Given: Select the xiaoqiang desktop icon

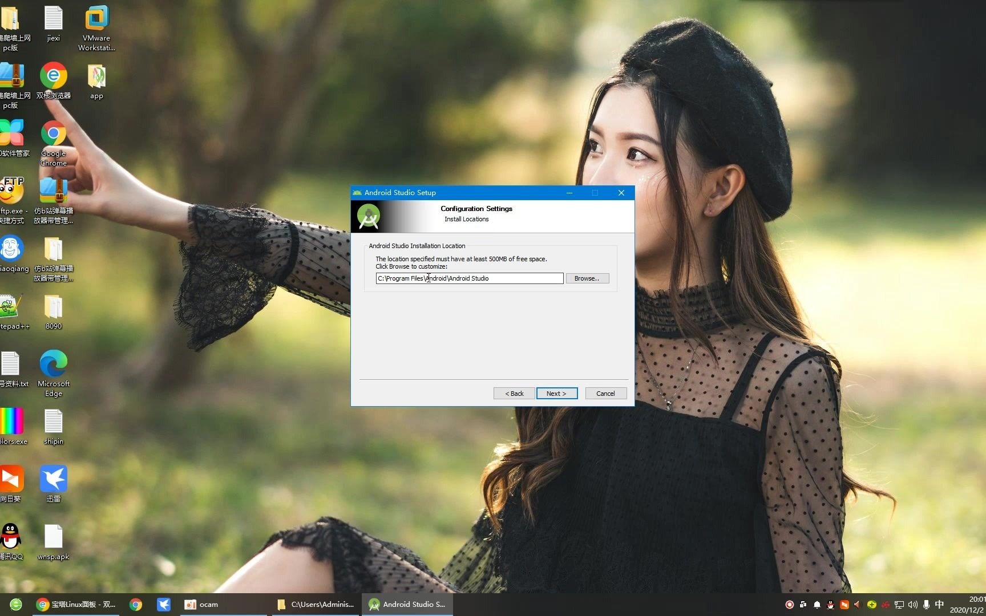Looking at the screenshot, I should [x=13, y=254].
